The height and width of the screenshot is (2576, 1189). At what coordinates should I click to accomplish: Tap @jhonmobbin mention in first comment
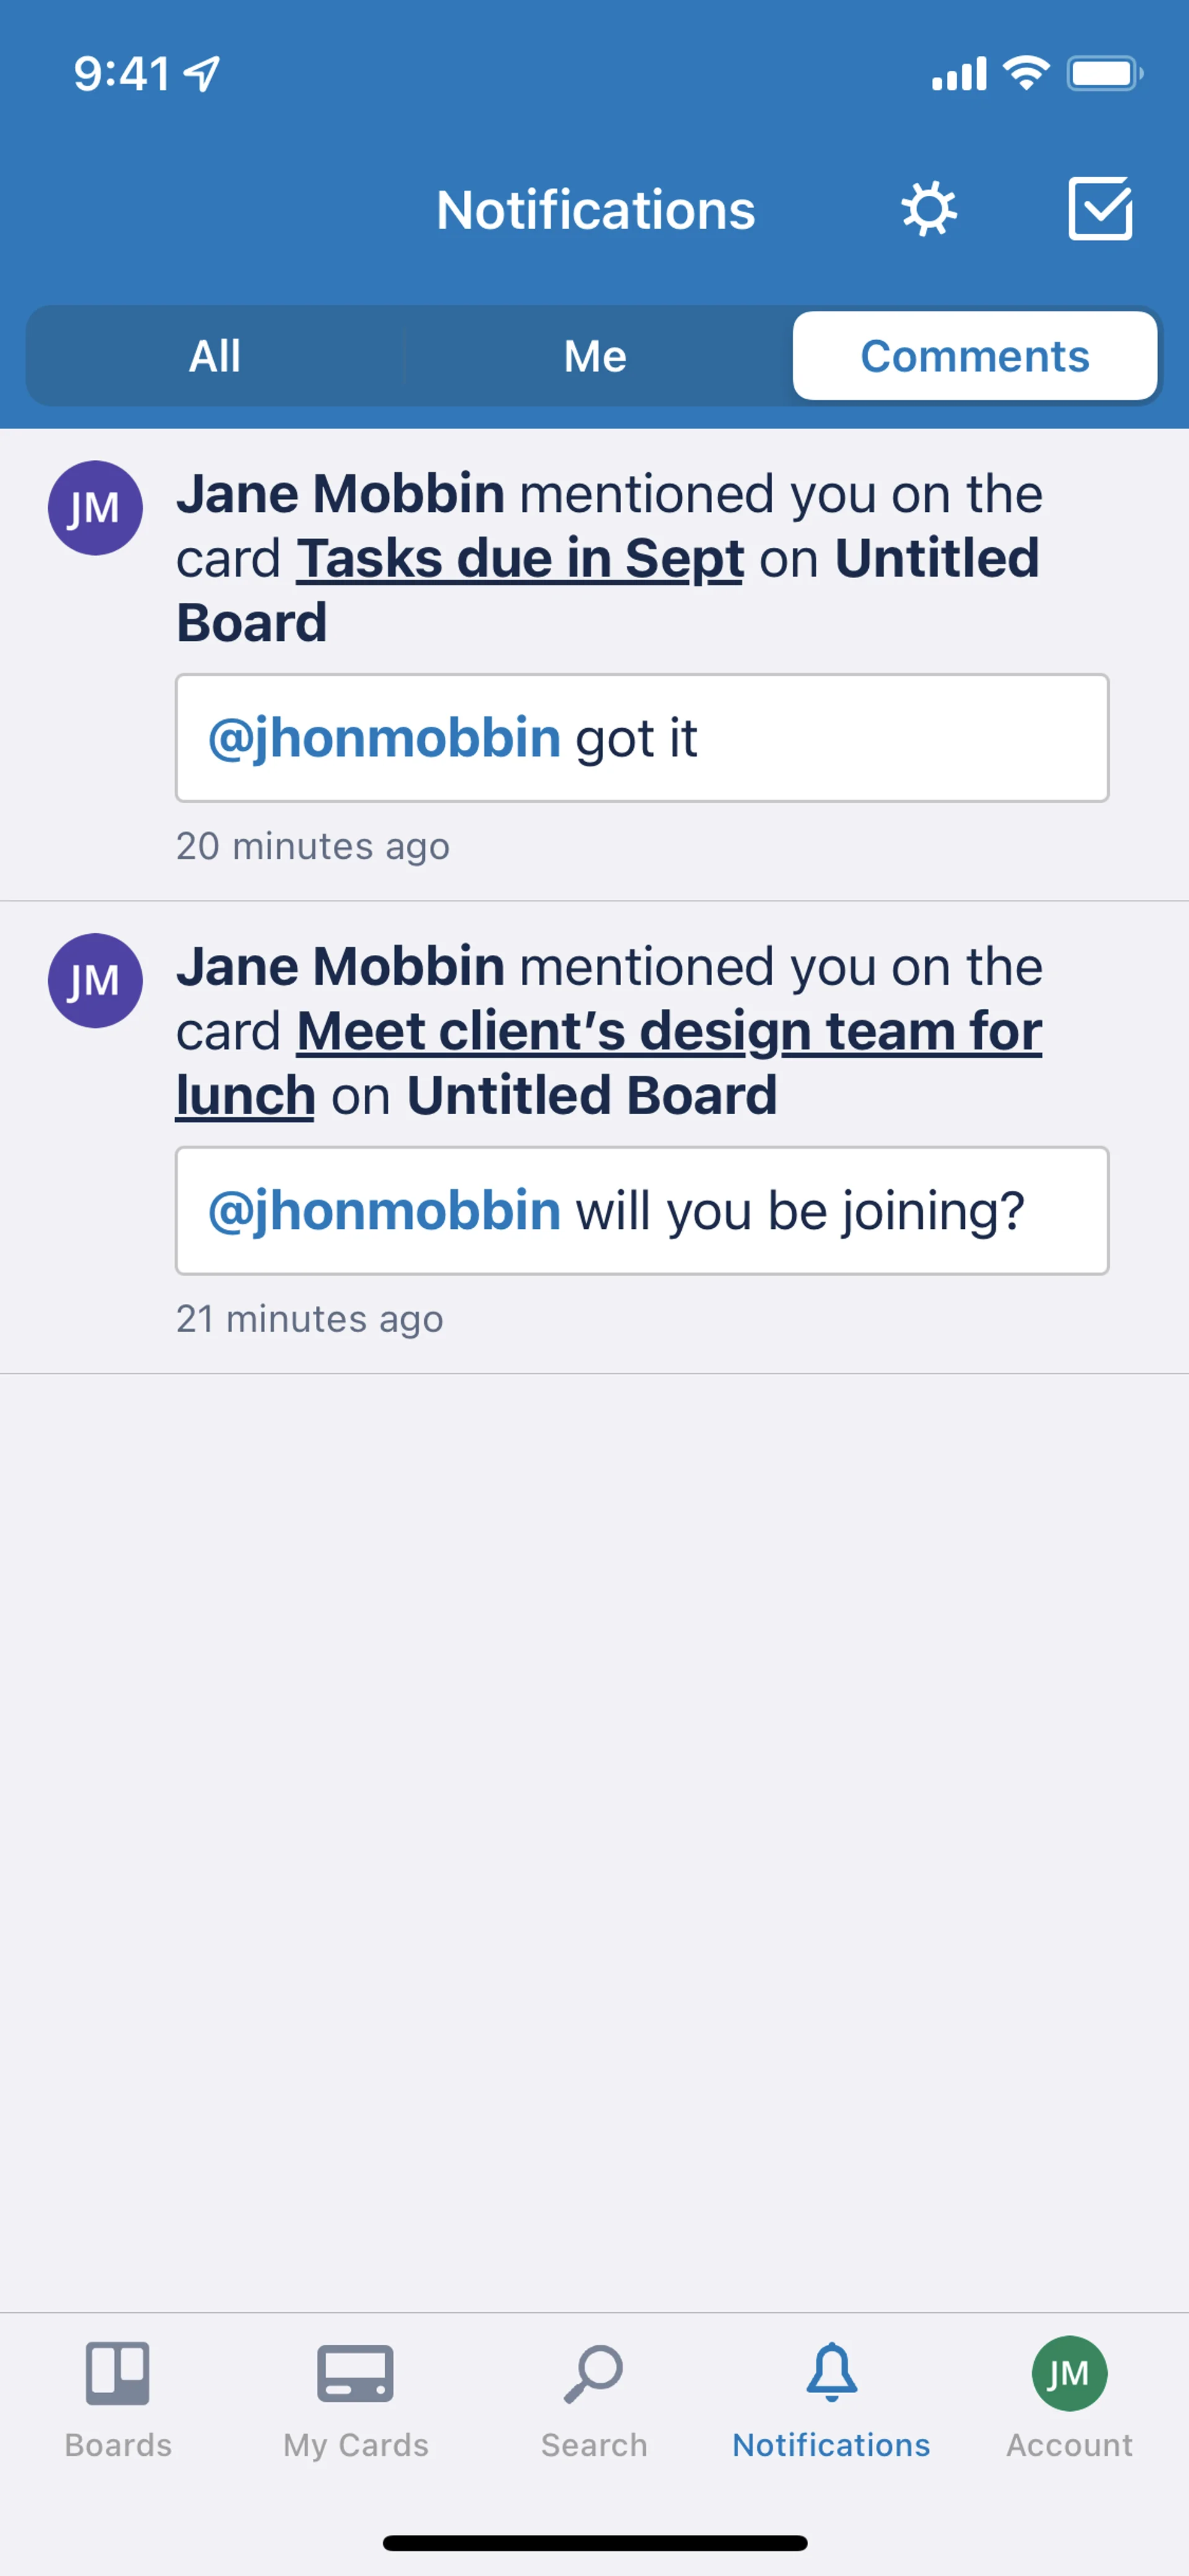pos(384,738)
